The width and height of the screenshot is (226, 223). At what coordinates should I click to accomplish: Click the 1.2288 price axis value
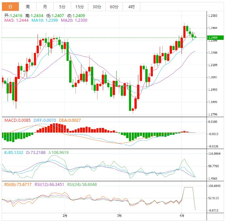[213, 53]
